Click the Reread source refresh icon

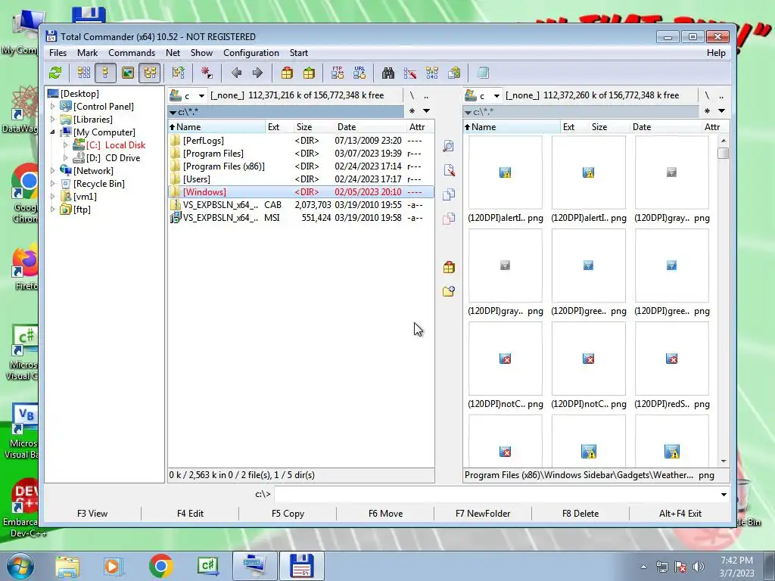(x=55, y=73)
